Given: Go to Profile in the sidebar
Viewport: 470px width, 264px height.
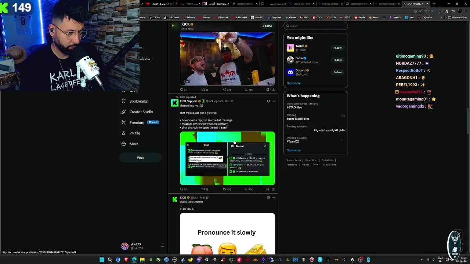Looking at the screenshot, I should coord(131,133).
